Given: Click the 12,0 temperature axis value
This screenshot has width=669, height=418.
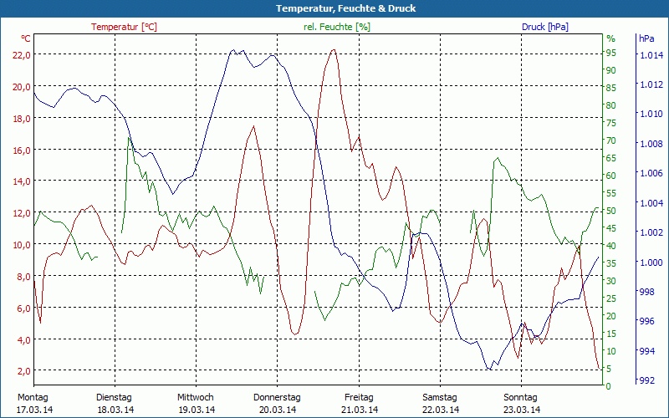Looking at the screenshot, I should click(21, 213).
